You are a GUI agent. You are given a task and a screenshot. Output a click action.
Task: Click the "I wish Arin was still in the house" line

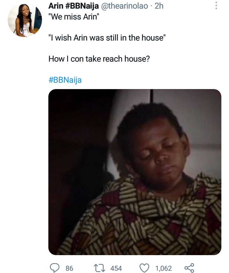click(x=107, y=38)
